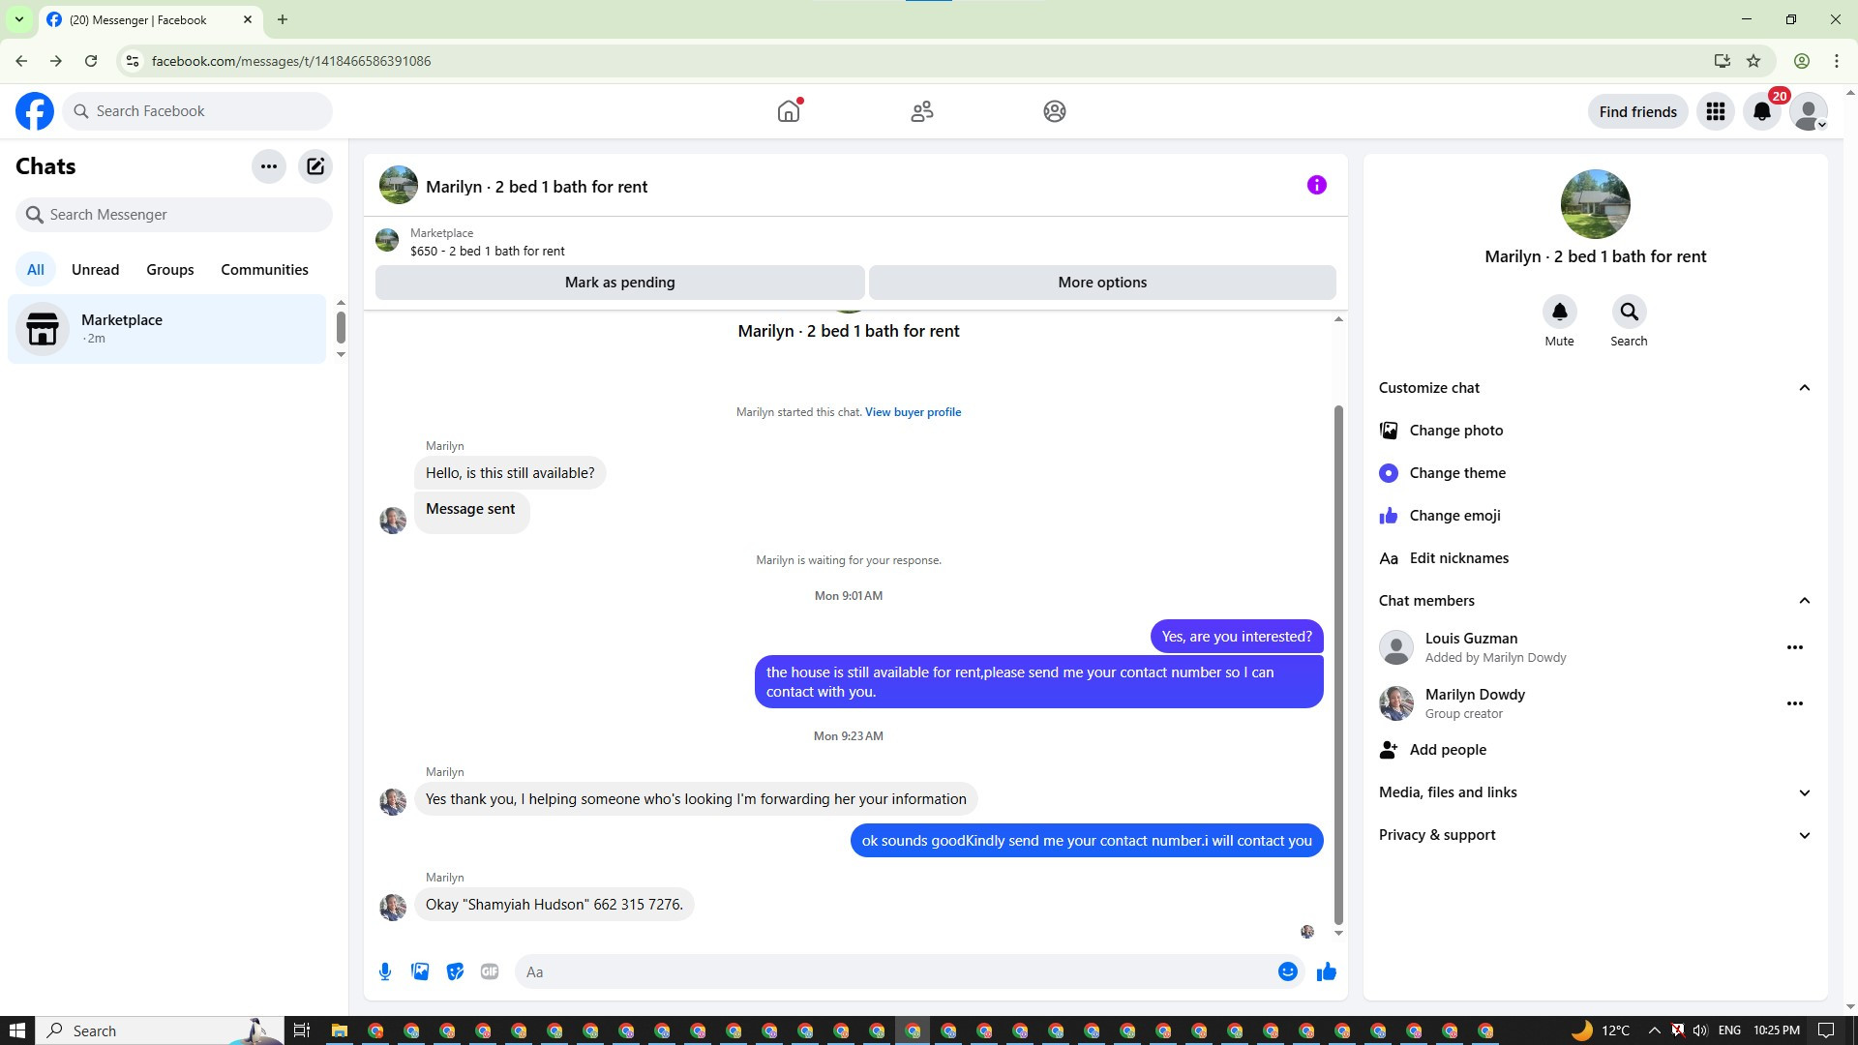The image size is (1858, 1045).
Task: Open Edit nicknames
Action: pyautogui.click(x=1595, y=558)
